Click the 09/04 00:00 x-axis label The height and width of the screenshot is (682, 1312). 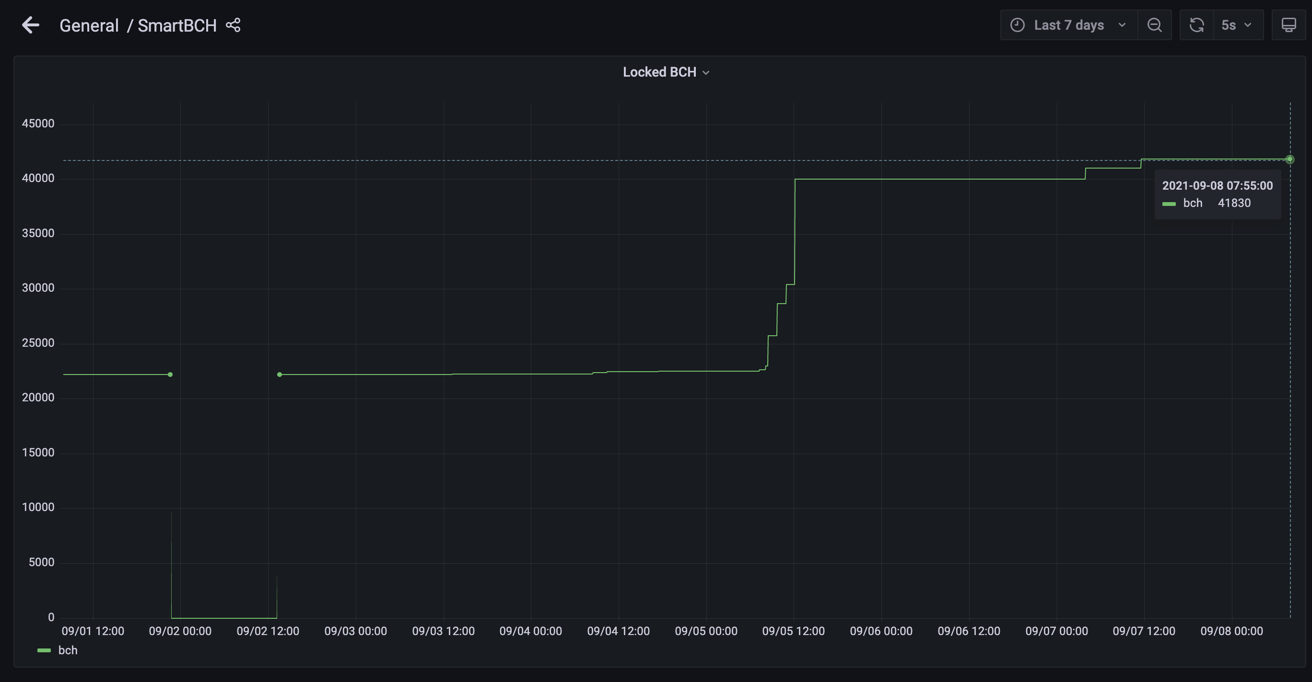(x=531, y=631)
